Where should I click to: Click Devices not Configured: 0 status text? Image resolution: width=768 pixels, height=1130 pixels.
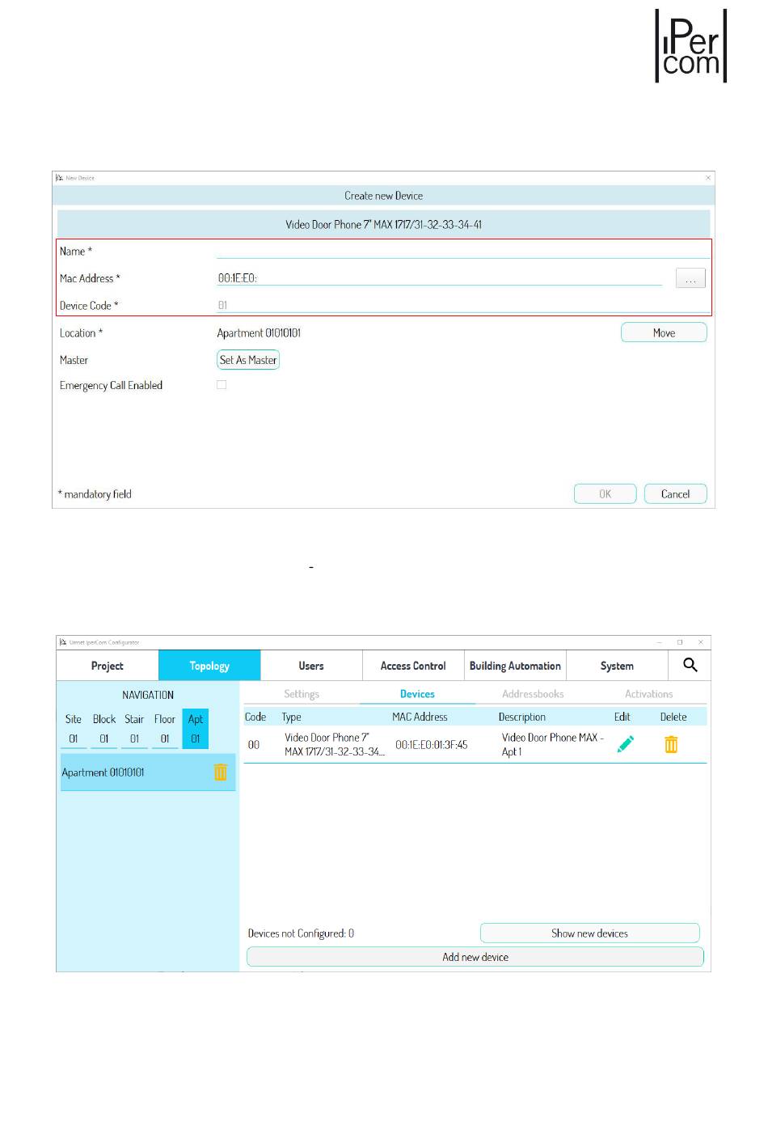coord(301,933)
